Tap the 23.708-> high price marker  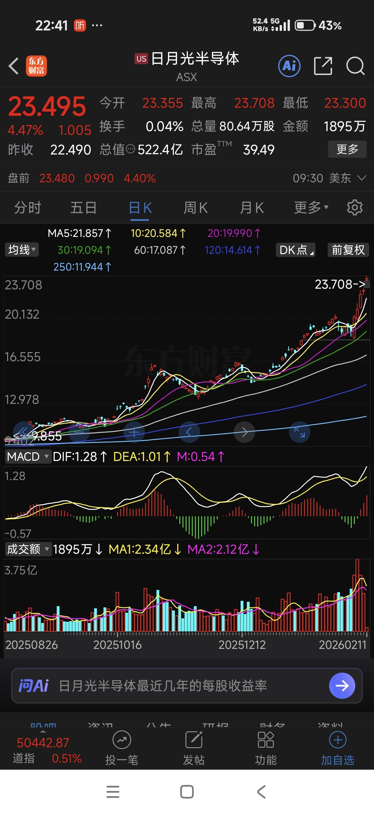[x=340, y=284]
